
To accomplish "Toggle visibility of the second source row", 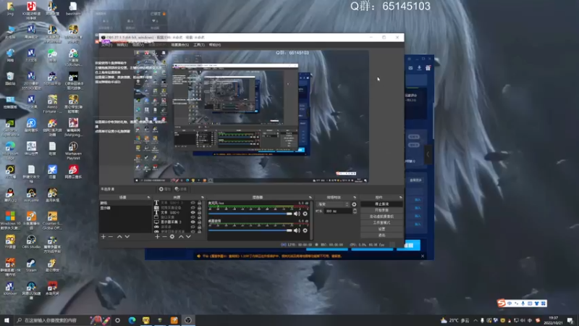I will click(x=193, y=207).
